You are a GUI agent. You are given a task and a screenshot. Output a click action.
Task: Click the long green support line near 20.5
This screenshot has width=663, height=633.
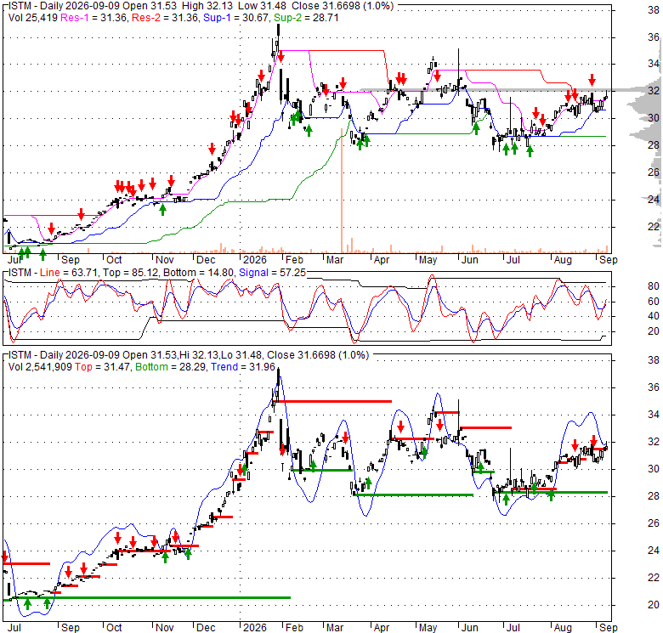[147, 597]
